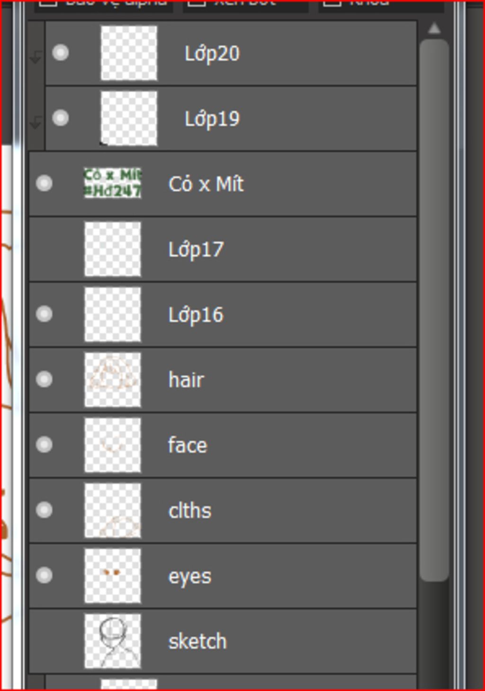Select the Lớp17 layer by its name
Image resolution: width=485 pixels, height=691 pixels.
[196, 250]
